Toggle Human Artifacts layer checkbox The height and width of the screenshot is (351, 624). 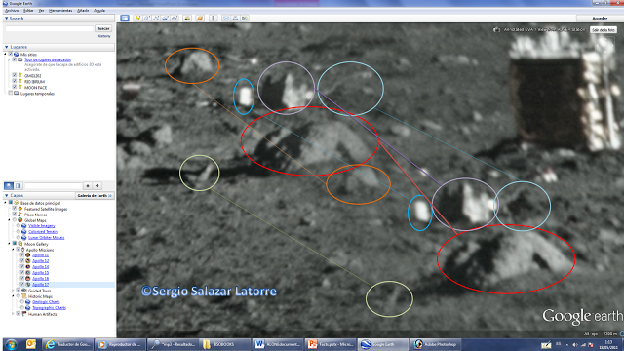point(19,314)
